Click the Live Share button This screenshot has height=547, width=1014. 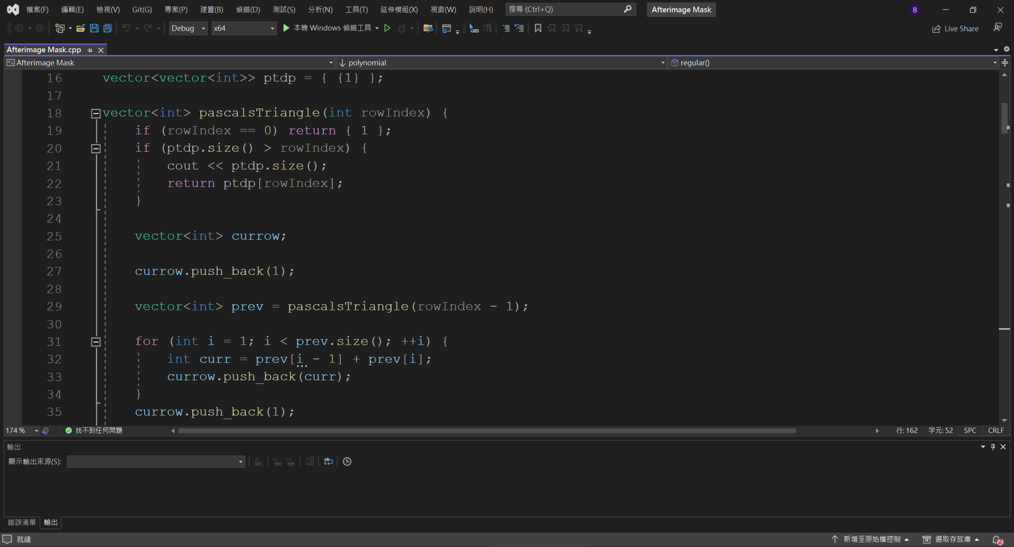pos(955,28)
